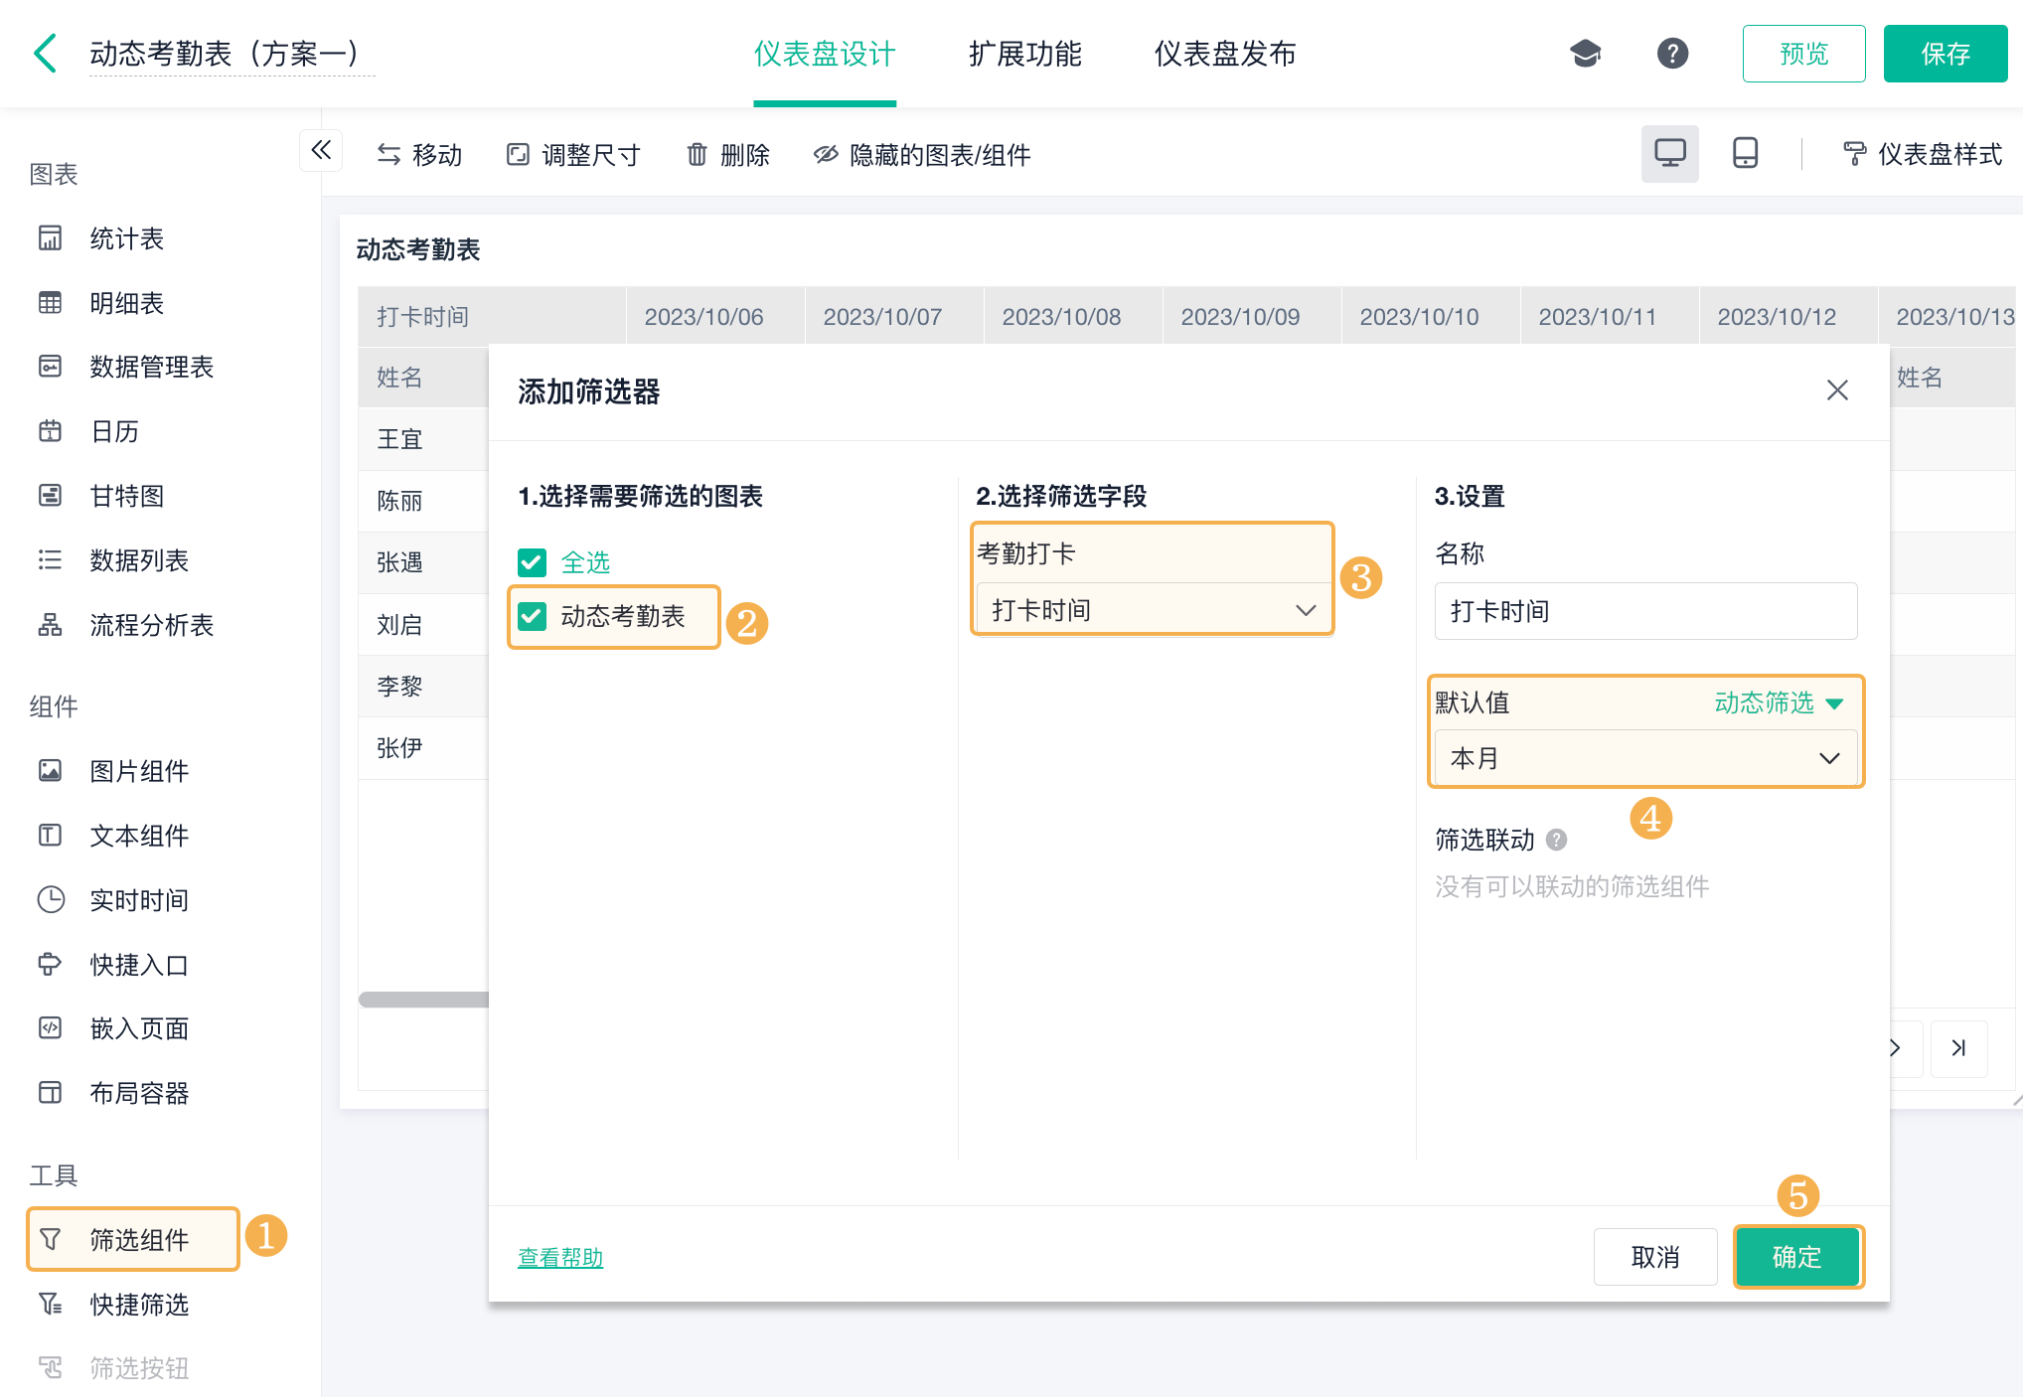Jump to last page of table
This screenshot has height=1397, width=2023.
1958,1048
